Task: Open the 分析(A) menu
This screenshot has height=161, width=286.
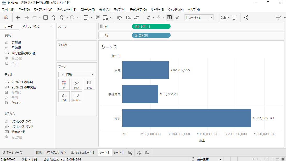Action: (x=104, y=10)
